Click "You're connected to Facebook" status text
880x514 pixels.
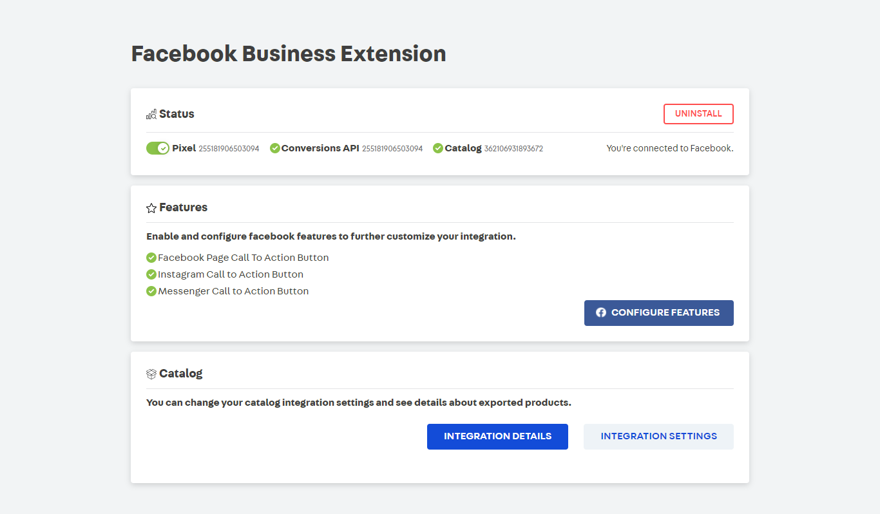(669, 148)
